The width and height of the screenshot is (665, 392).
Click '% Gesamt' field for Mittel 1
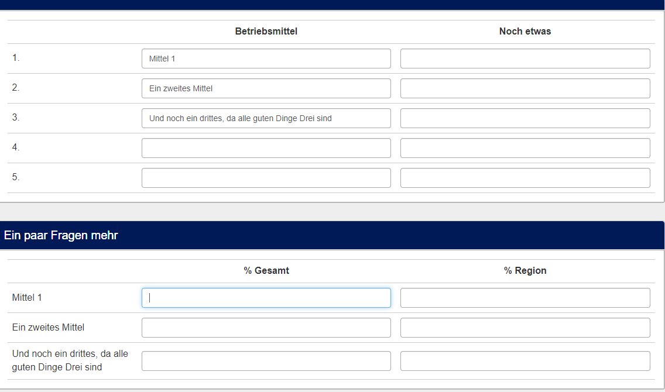266,298
